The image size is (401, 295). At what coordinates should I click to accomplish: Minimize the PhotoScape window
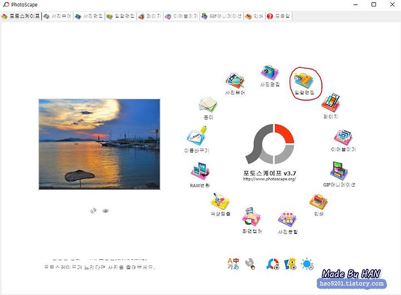coord(355,4)
